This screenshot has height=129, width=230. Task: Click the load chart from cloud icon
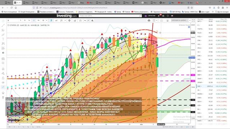click(x=167, y=20)
